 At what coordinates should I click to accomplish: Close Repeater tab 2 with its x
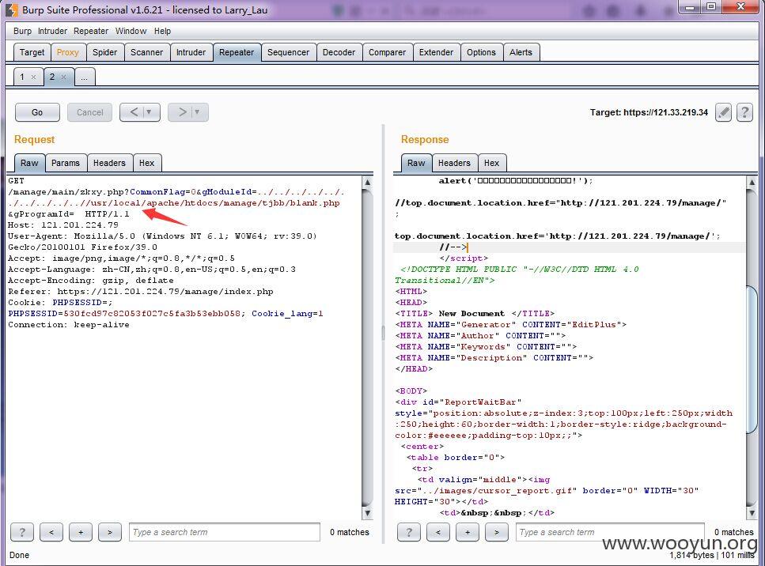(x=63, y=77)
